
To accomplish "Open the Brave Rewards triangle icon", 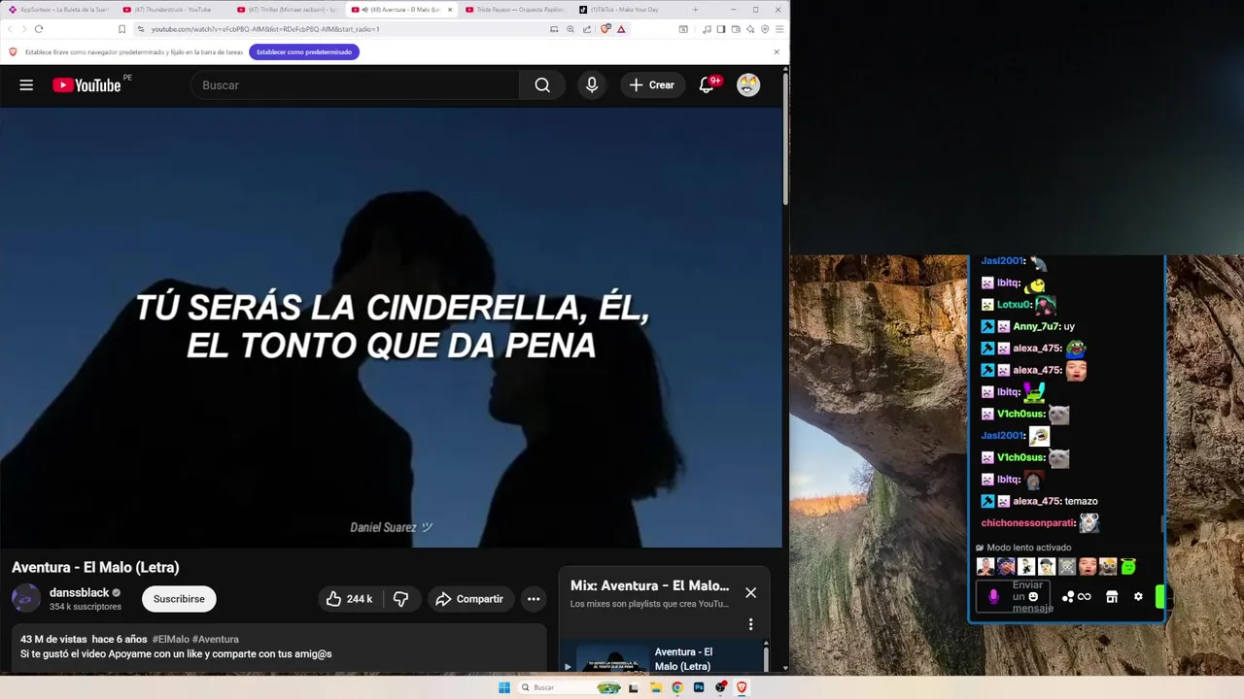I will coord(621,29).
